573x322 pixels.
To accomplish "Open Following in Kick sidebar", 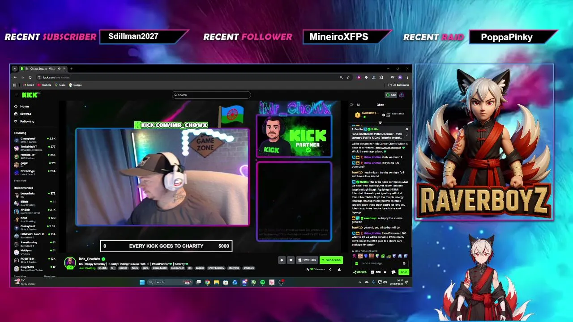I will coord(24,121).
